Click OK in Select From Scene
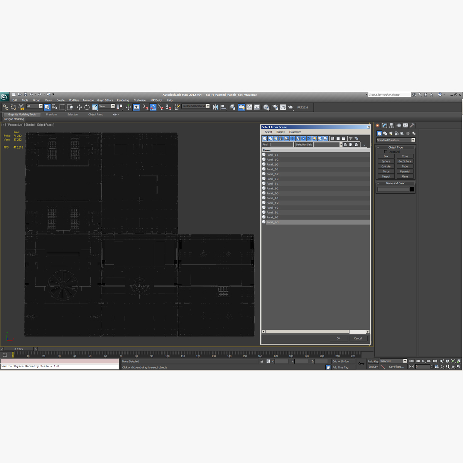 (x=338, y=338)
